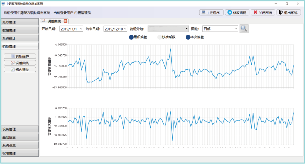Screen dimensions: 306x164
Task: Expand the 颗粒 dropdown showing 百部
Action: point(236,29)
